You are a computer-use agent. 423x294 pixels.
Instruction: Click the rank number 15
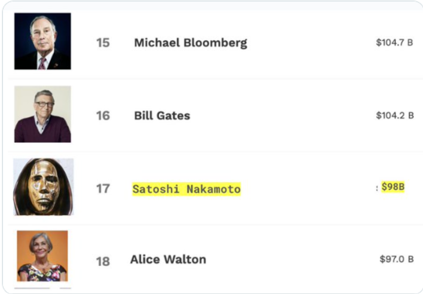[x=103, y=43]
